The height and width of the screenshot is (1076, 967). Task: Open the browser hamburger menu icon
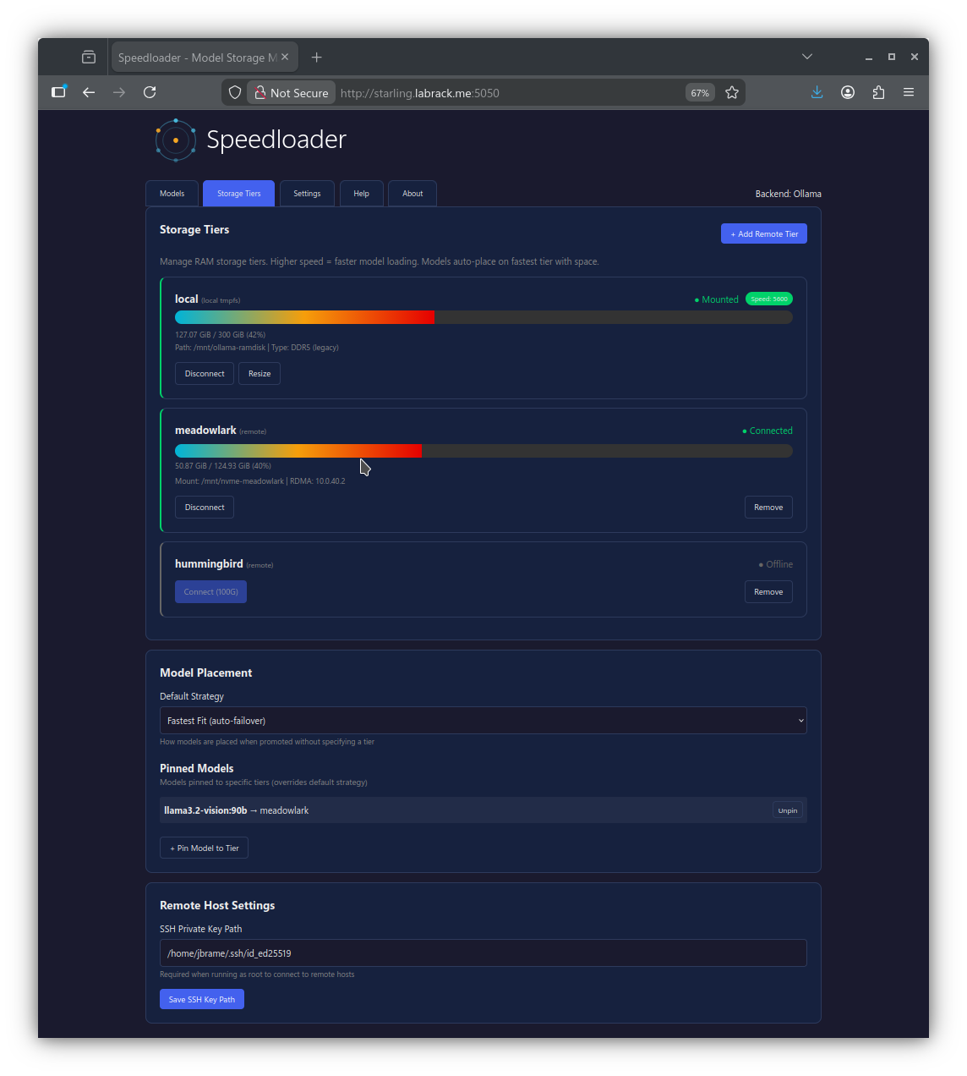point(909,92)
